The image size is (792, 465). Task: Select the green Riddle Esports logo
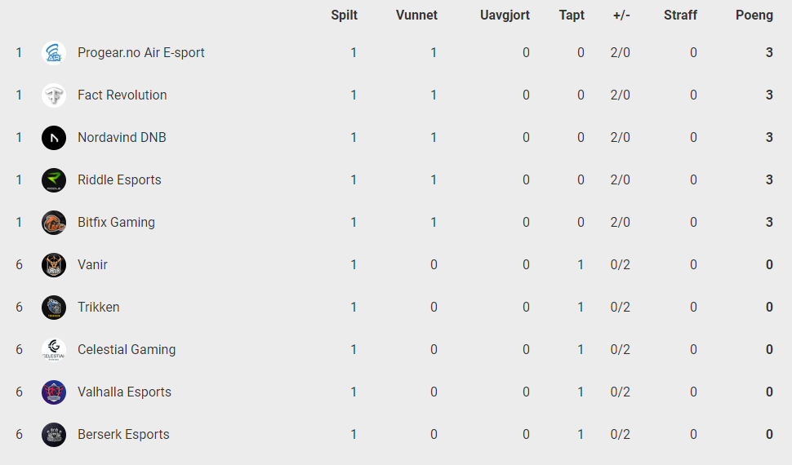(x=54, y=180)
